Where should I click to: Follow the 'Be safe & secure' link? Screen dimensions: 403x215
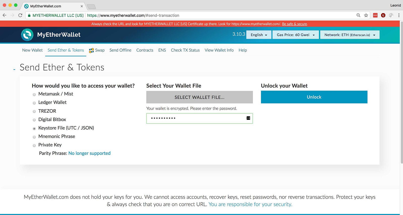pos(294,24)
